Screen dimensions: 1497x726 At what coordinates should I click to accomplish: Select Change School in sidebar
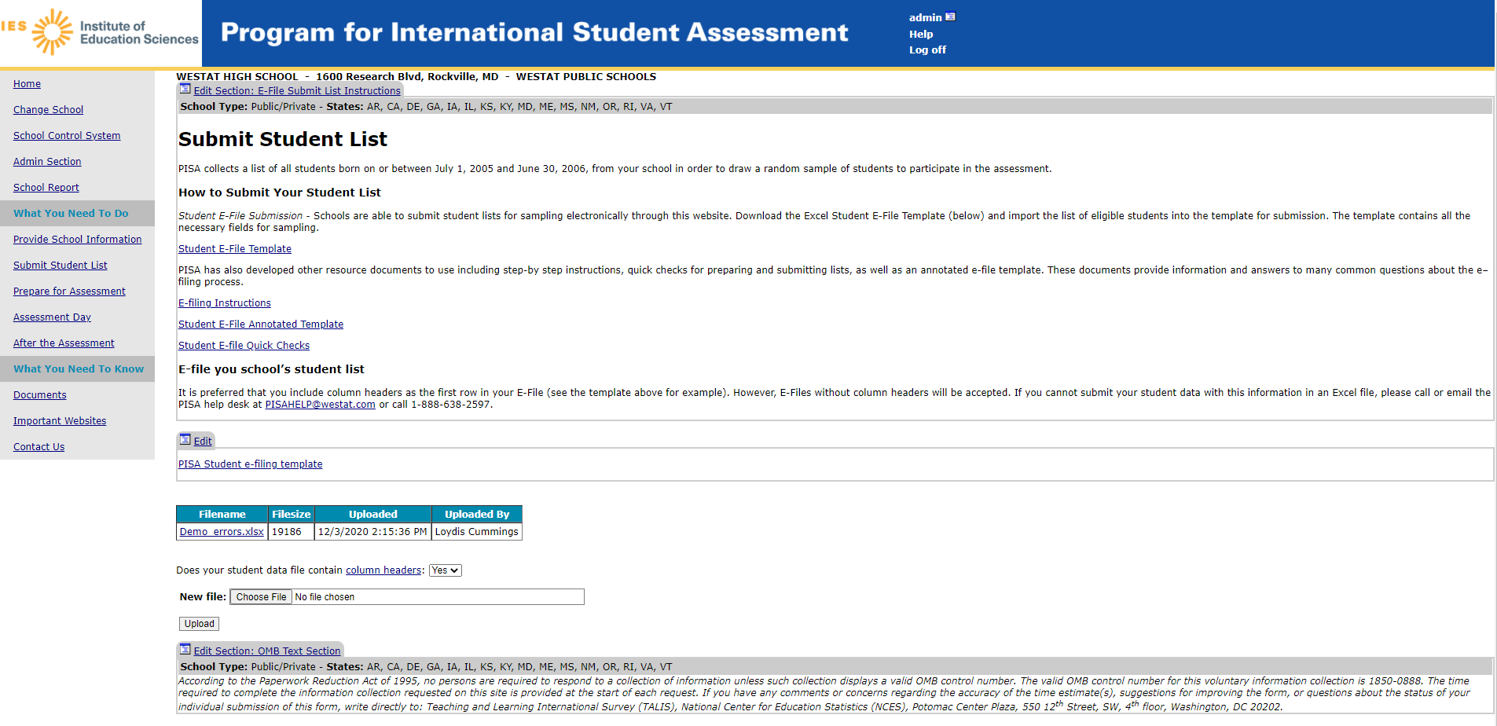click(x=48, y=110)
